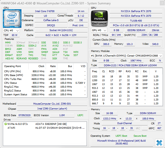Open the CPU #0 selector dropdown

pyautogui.click(x=11, y=31)
